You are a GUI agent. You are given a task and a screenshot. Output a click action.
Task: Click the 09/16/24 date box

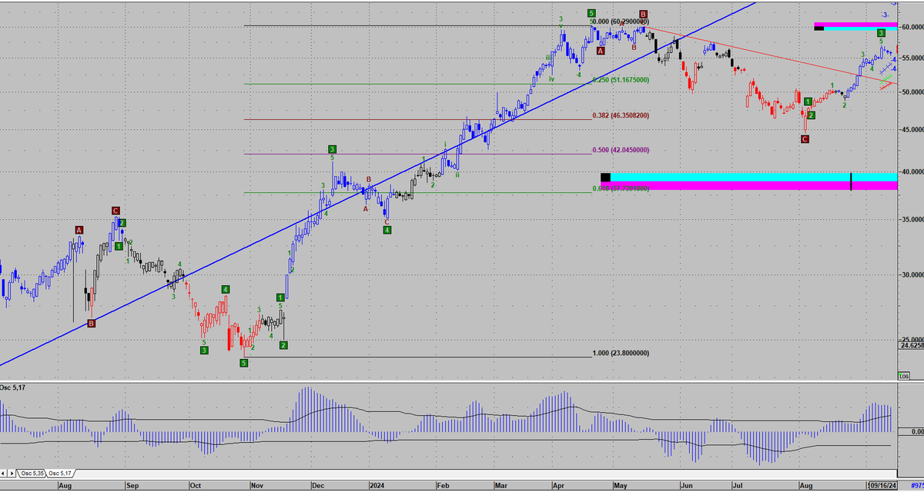884,486
